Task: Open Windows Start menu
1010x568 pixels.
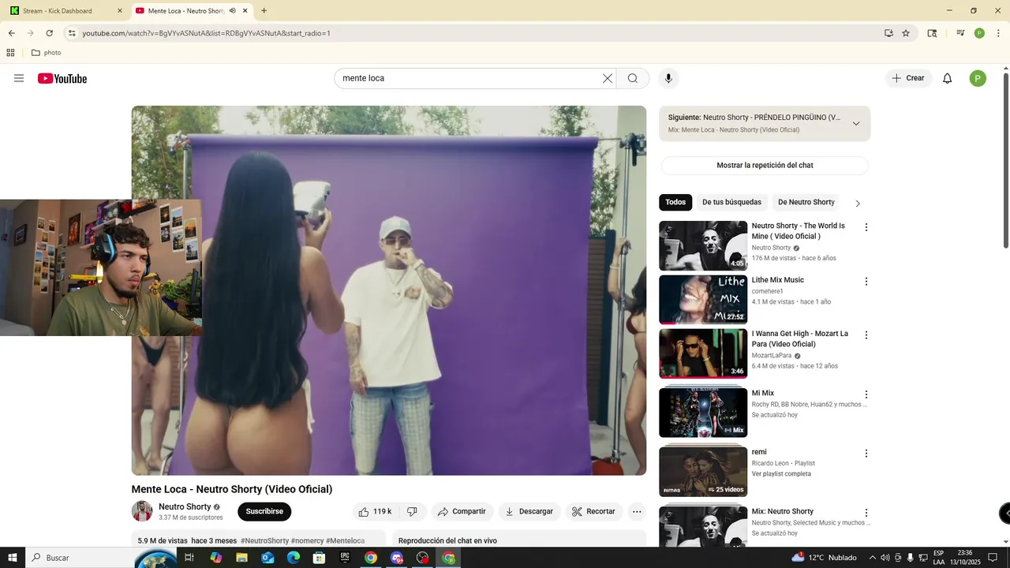Action: (x=12, y=558)
